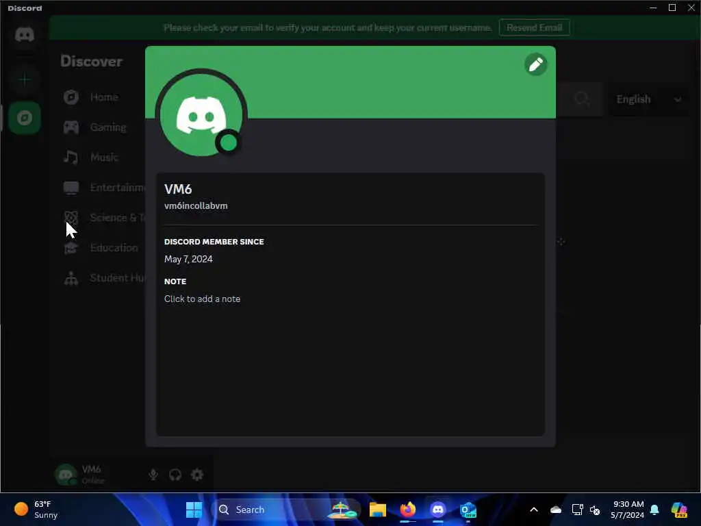Screen dimensions: 701x526
Task: Open File Explorer from taskbar
Action: [x=378, y=510]
